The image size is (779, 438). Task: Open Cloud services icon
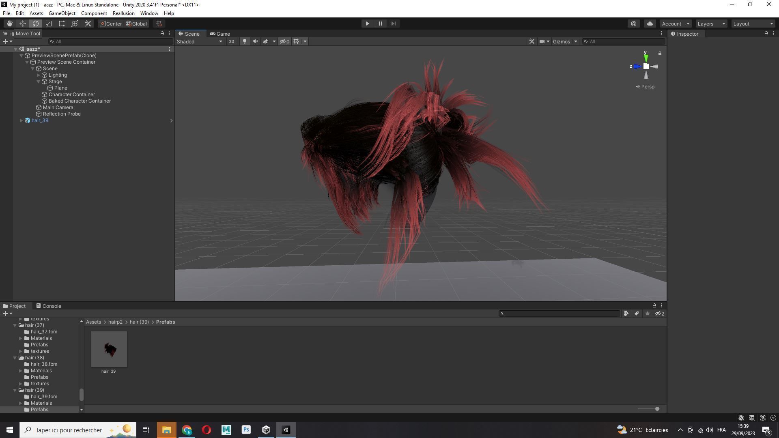[650, 24]
